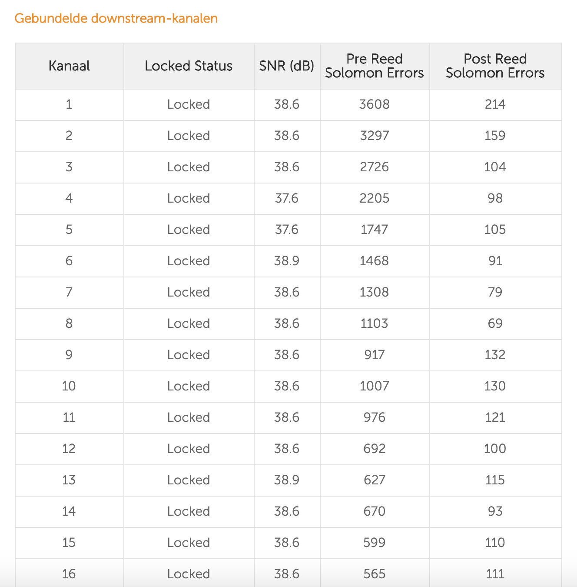Click the 38.9 SNR of channel 6
Screen dimensions: 577x587
click(x=287, y=261)
